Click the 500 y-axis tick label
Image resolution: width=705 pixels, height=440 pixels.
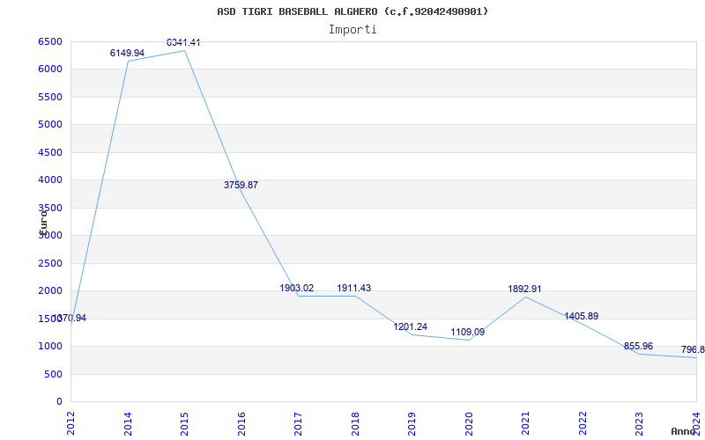[x=53, y=374]
